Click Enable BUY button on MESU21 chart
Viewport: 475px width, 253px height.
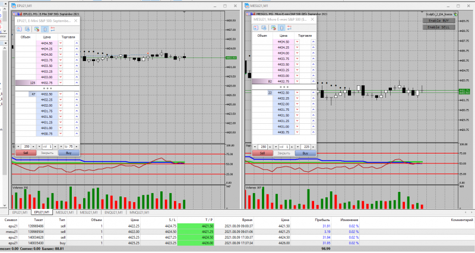click(x=439, y=21)
